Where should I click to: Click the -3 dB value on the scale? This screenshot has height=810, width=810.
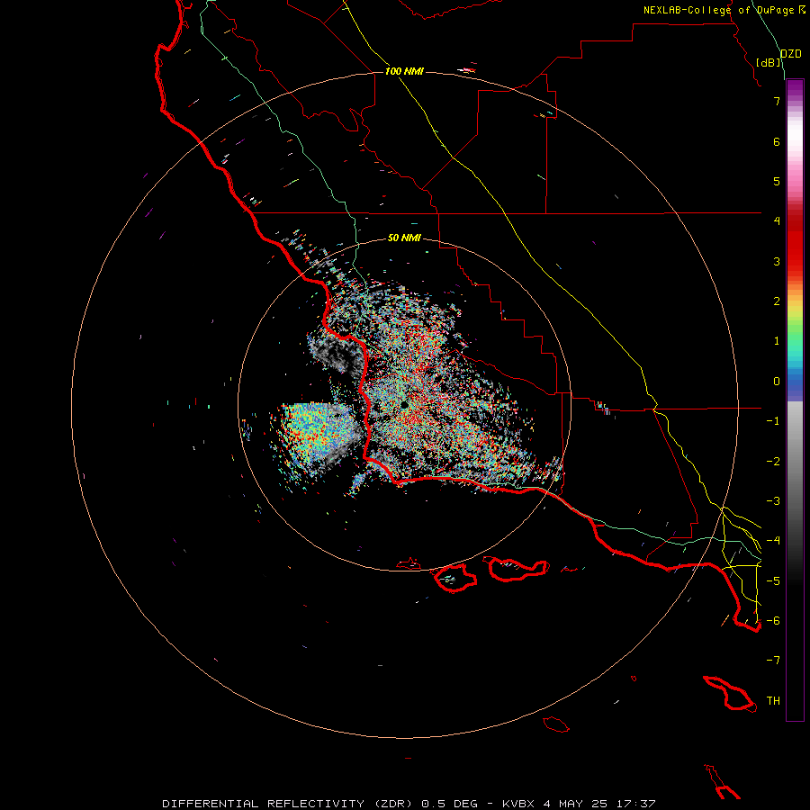click(773, 501)
